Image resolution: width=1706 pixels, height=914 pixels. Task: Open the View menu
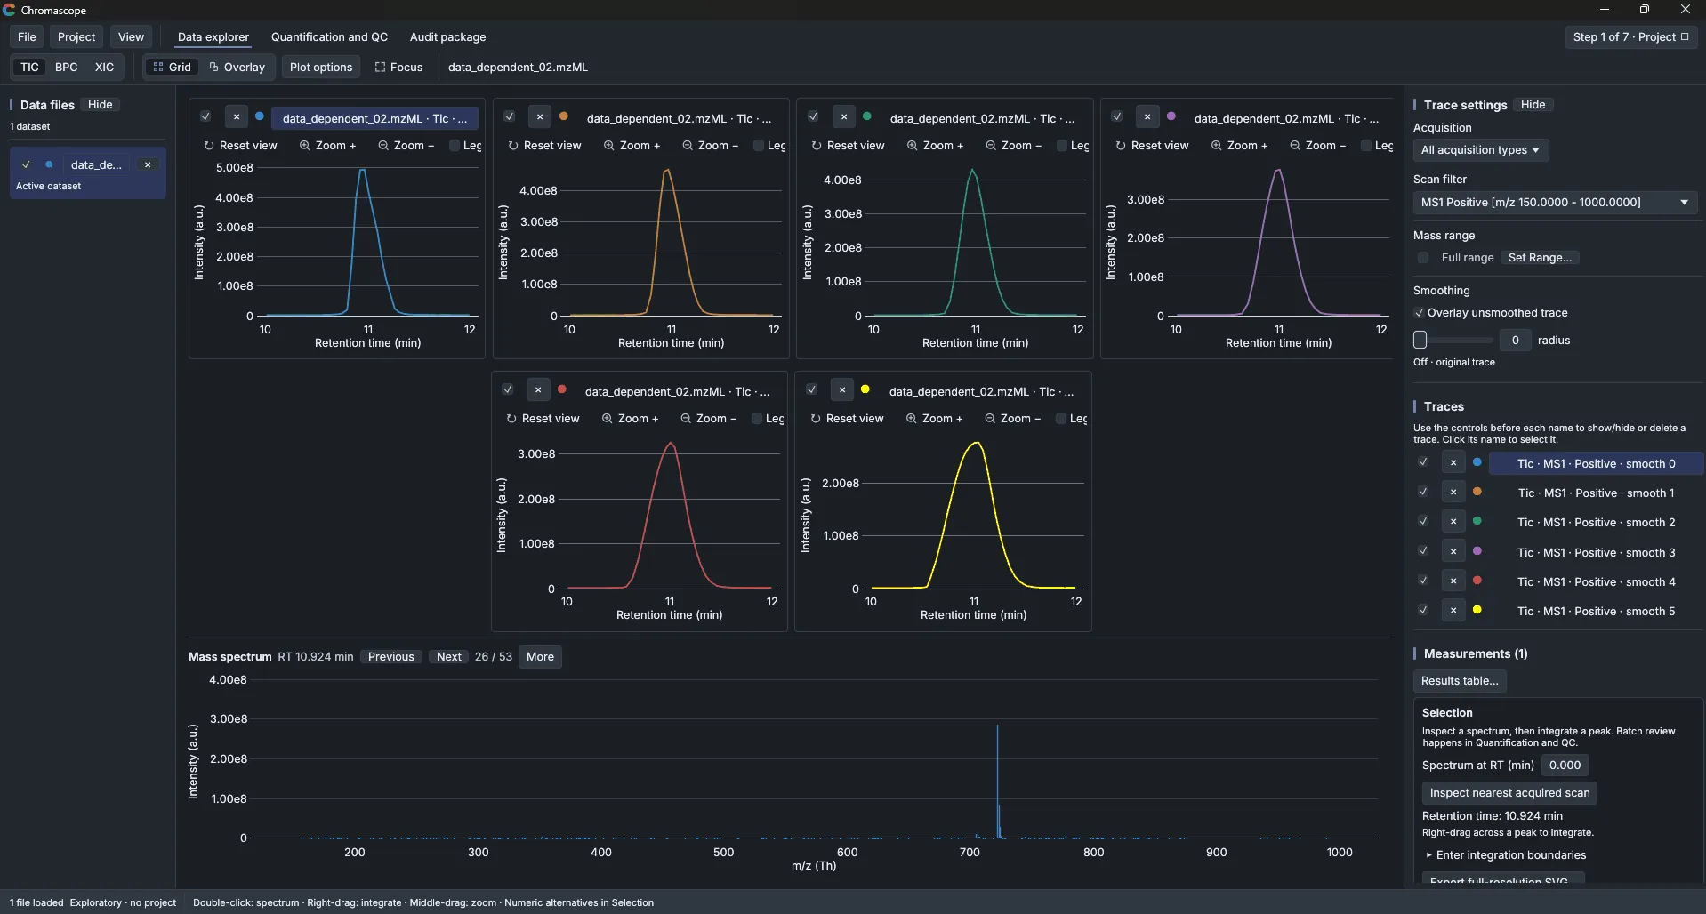point(131,36)
